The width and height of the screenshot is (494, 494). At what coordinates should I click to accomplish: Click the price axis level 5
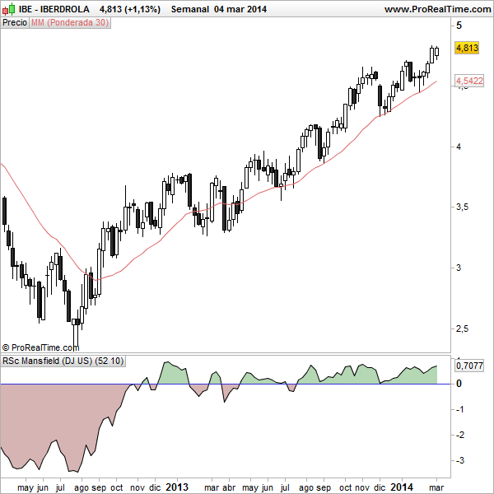click(x=459, y=26)
